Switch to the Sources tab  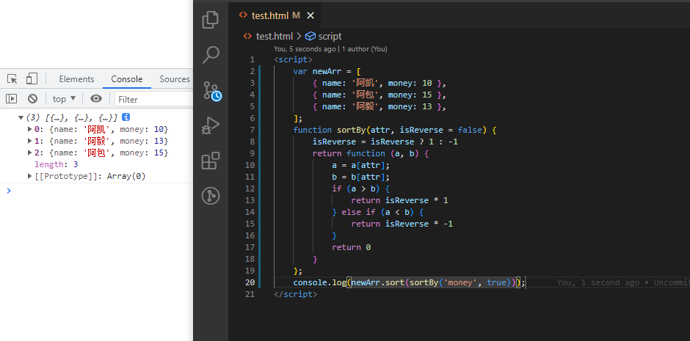pos(175,79)
